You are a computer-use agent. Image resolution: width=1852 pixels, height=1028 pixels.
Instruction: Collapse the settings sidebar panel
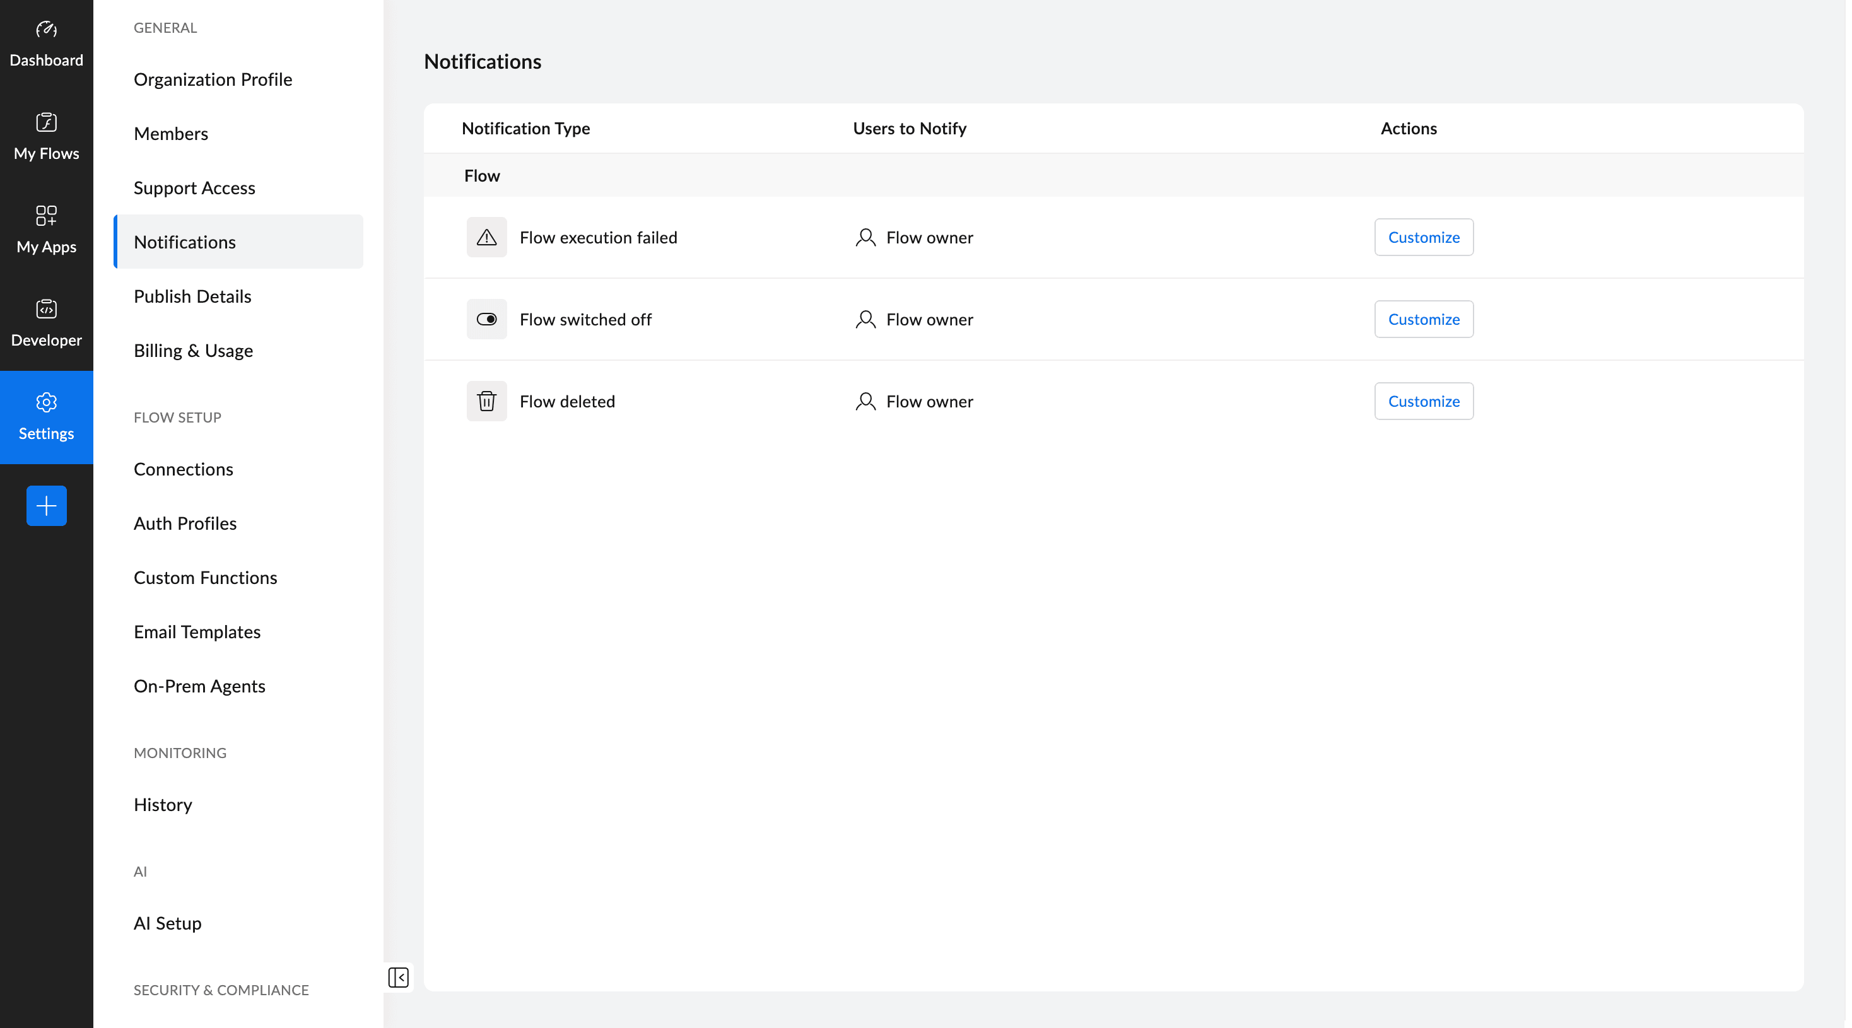(x=398, y=978)
